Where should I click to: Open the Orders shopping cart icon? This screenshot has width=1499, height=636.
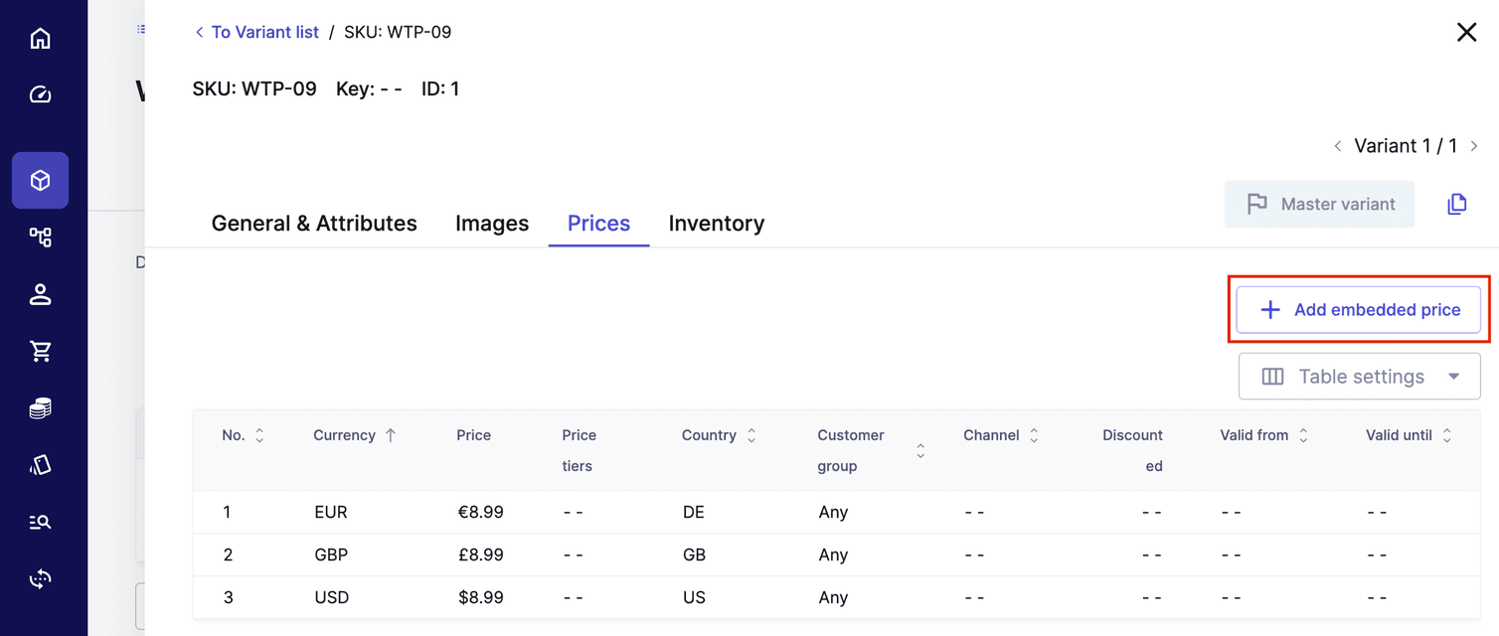click(40, 350)
